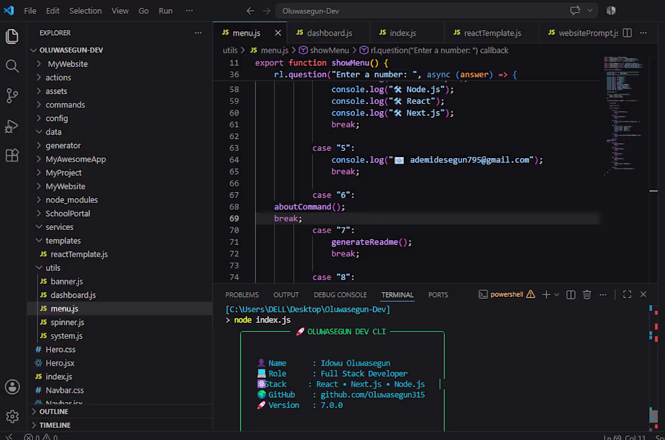The height and width of the screenshot is (440, 665).
Task: Open the Source Control view
Action: [12, 96]
